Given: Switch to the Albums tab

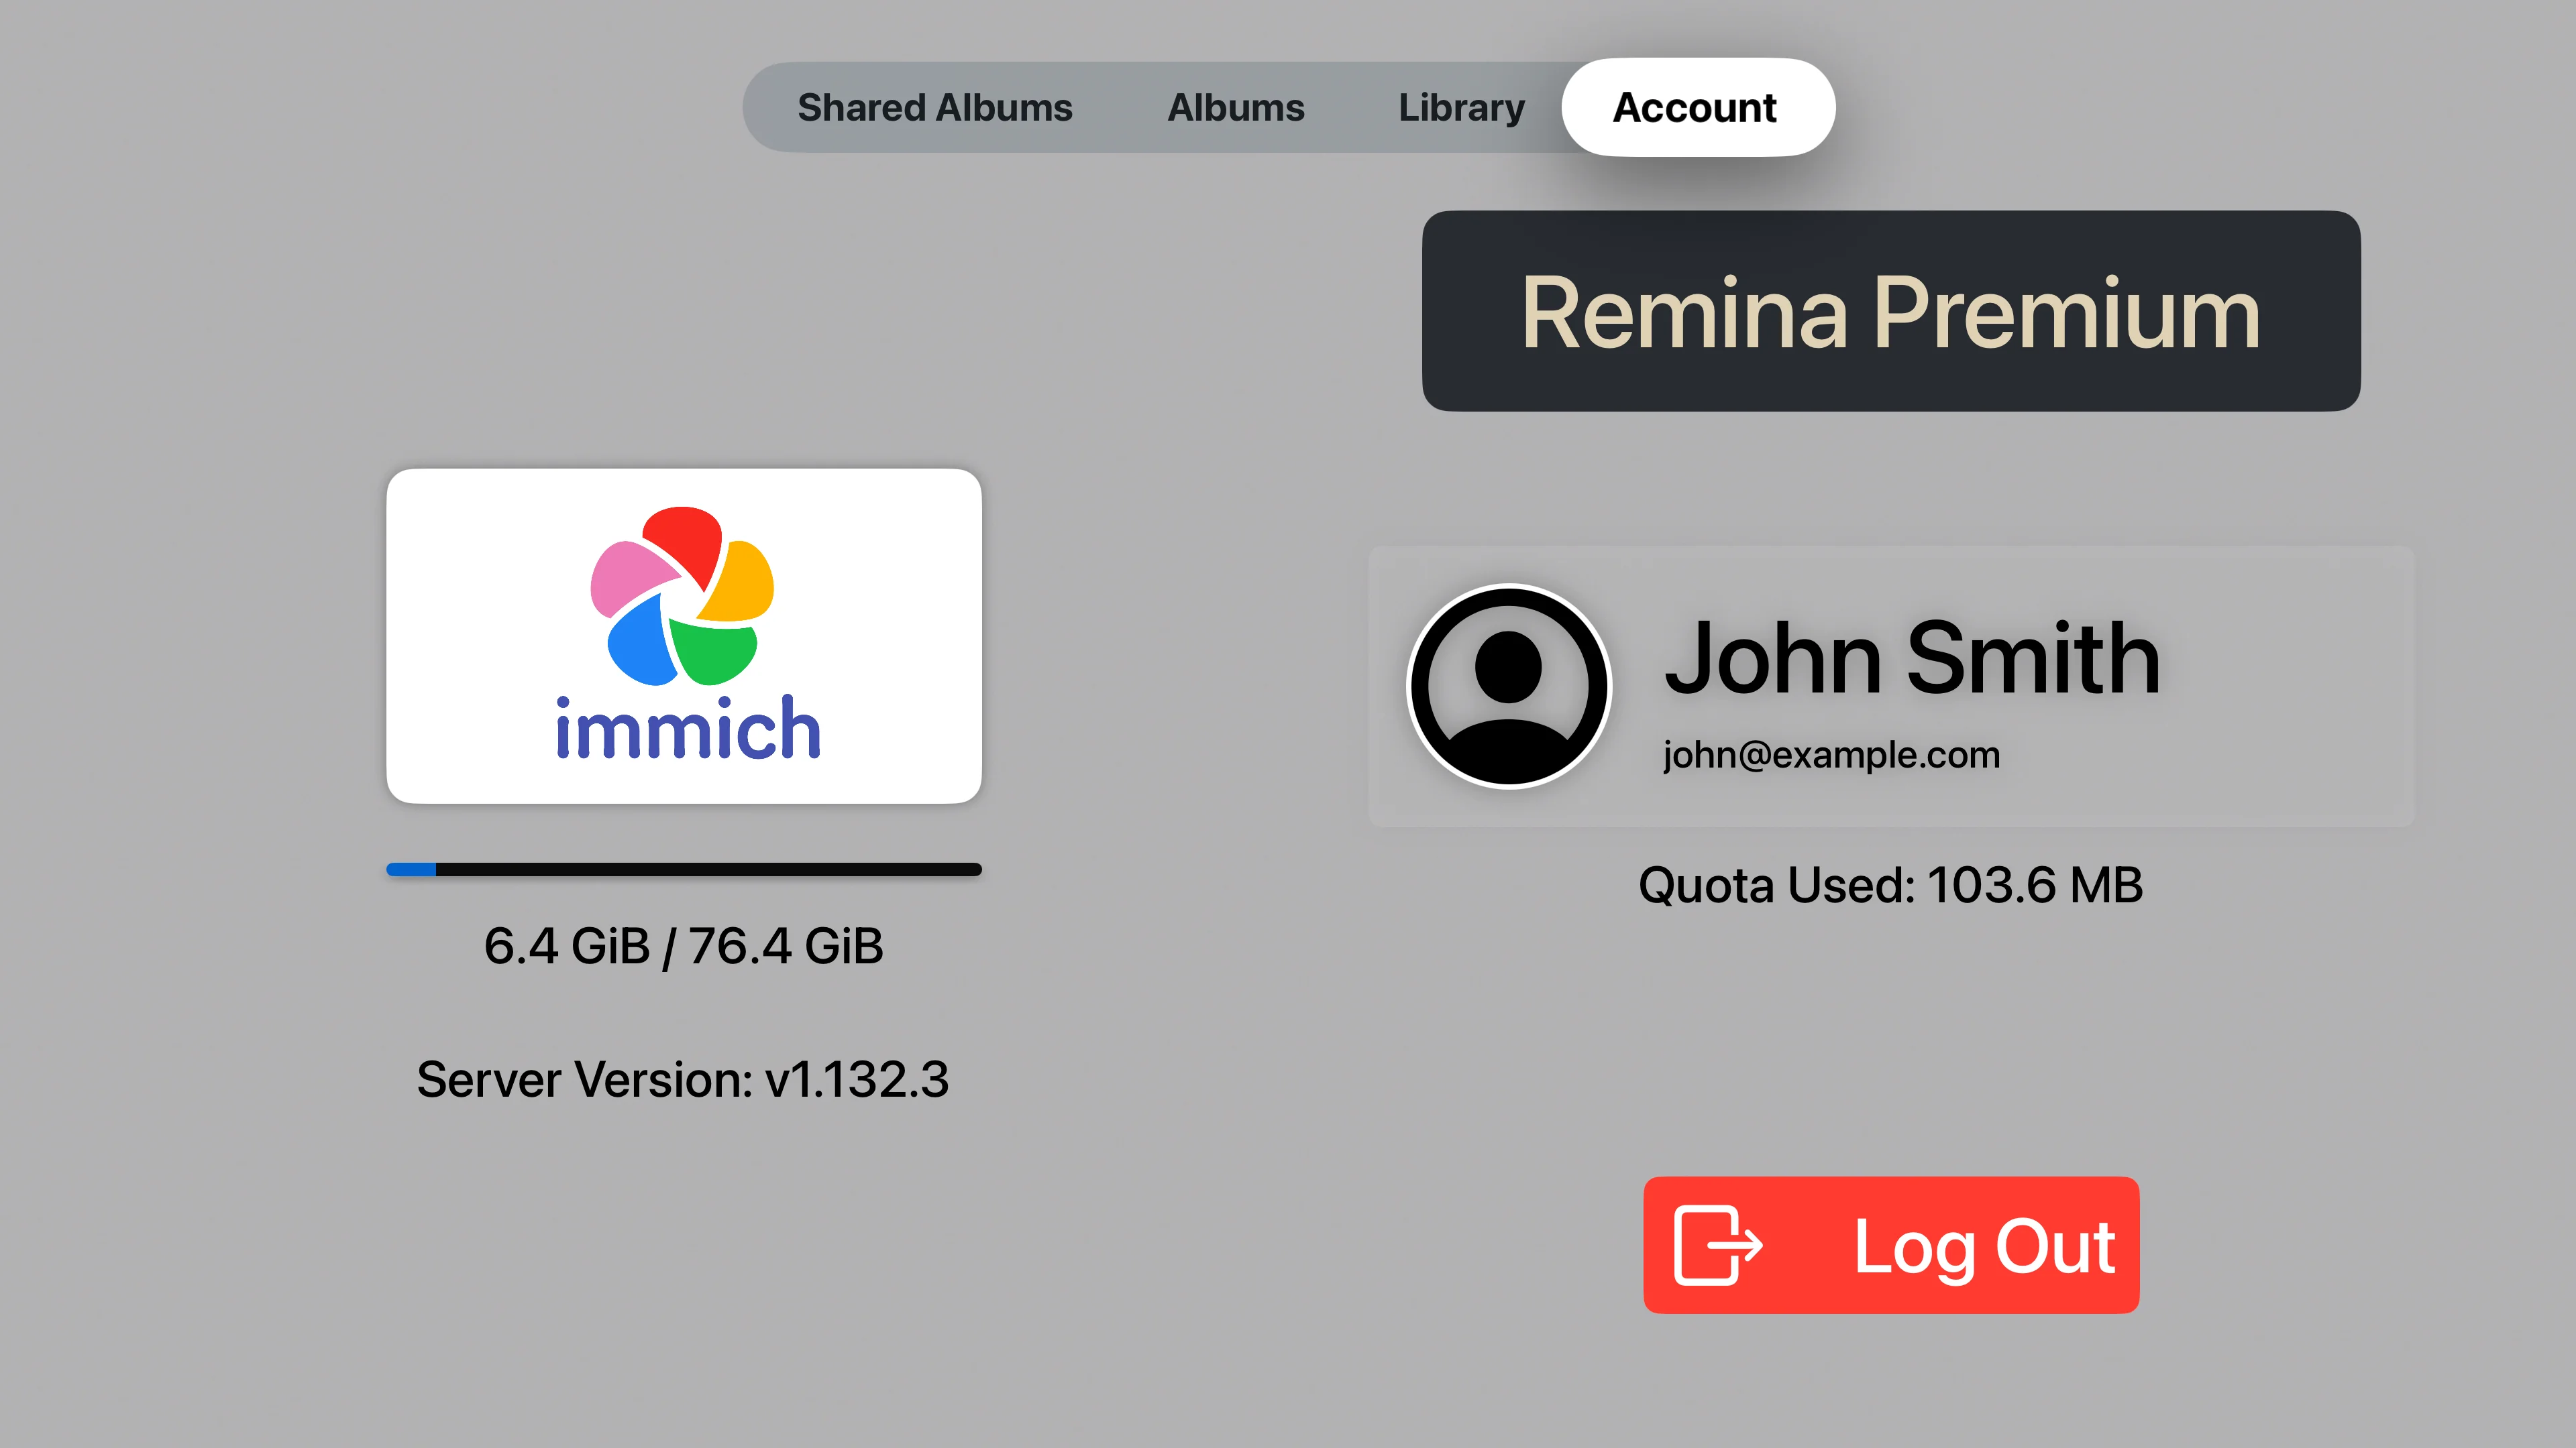Looking at the screenshot, I should tap(1236, 108).
